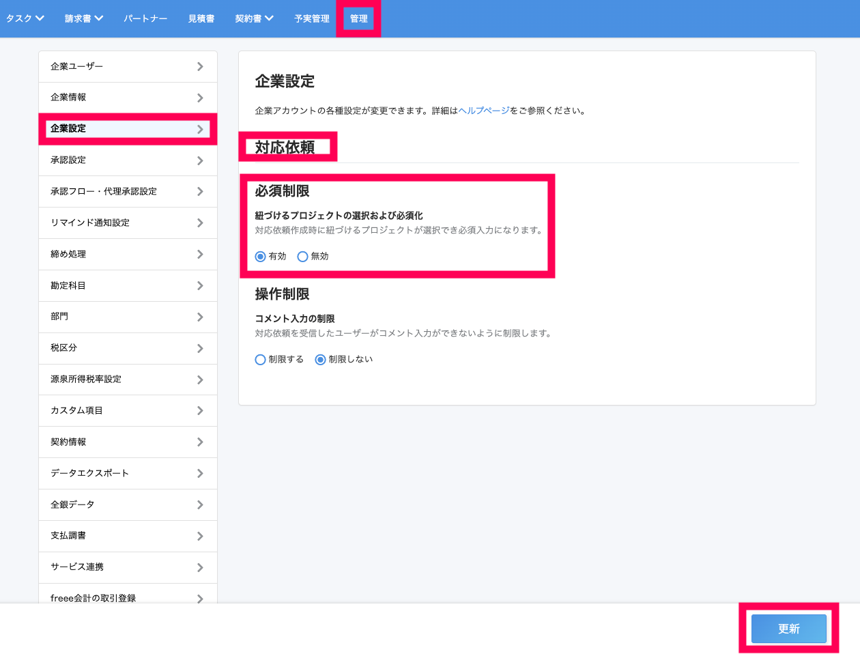This screenshot has width=860, height=654.
Task: Expand the 契約書 dropdown menu
Action: tap(254, 18)
